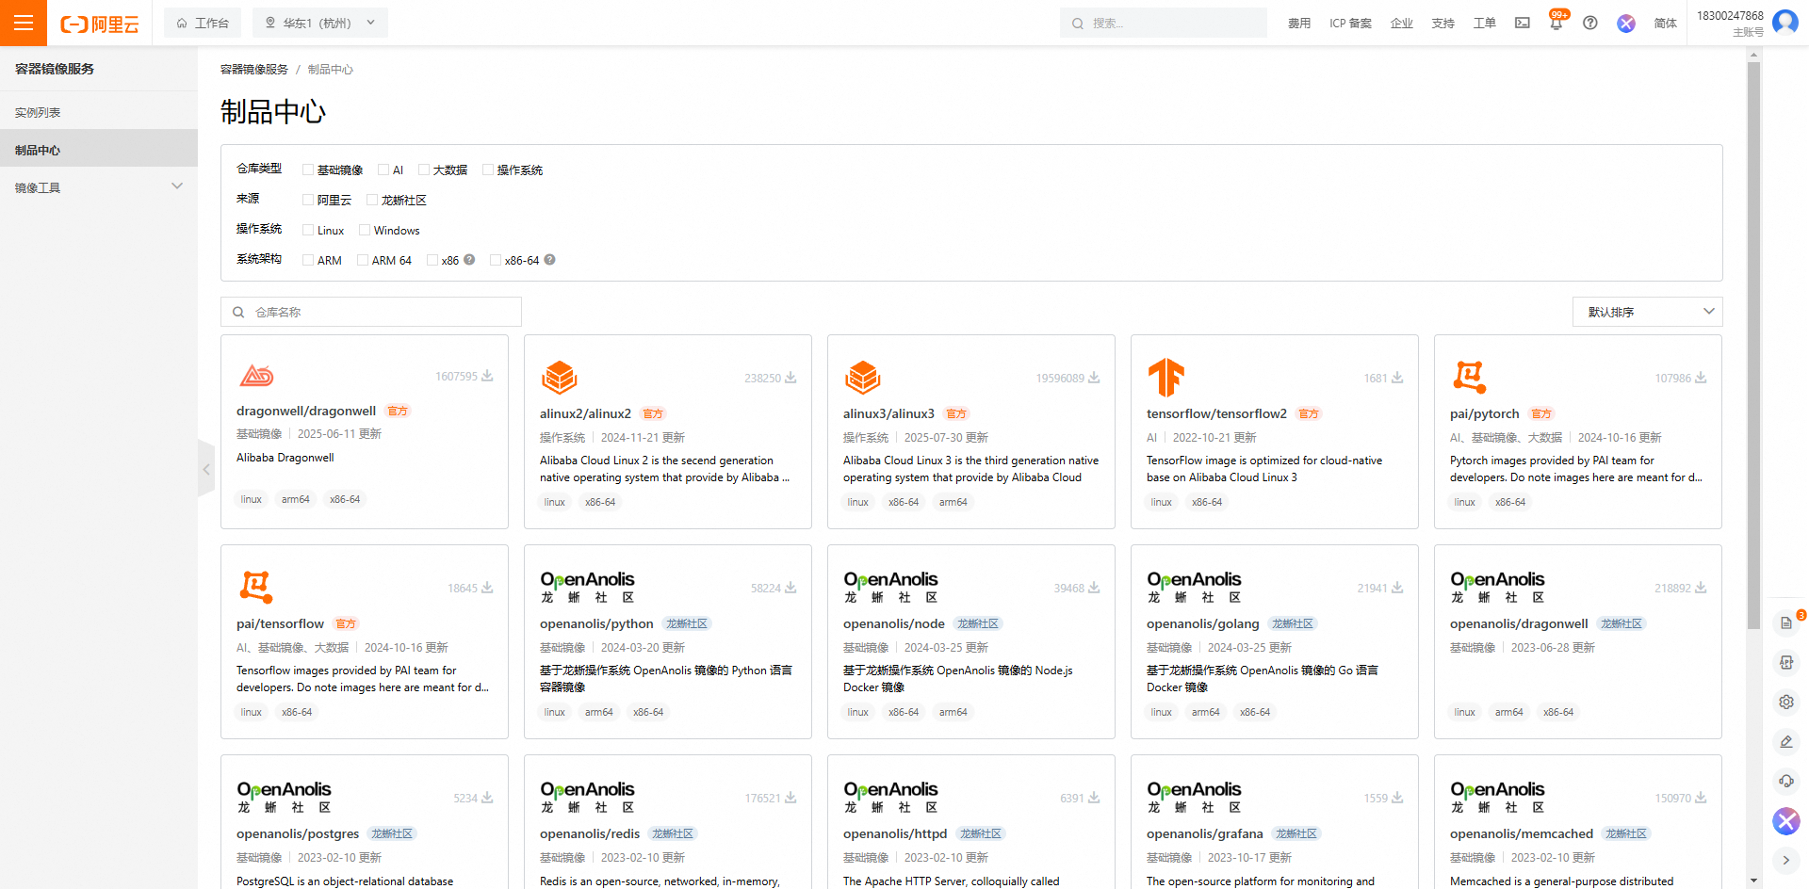Open the 支持 top menu
Viewport: 1809px width, 889px height.
1442,23
